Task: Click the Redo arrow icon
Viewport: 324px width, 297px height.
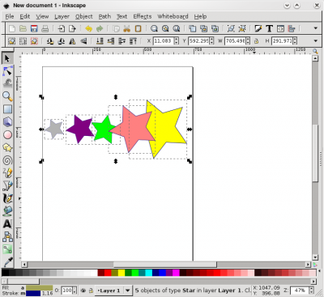Action: pyautogui.click(x=100, y=28)
